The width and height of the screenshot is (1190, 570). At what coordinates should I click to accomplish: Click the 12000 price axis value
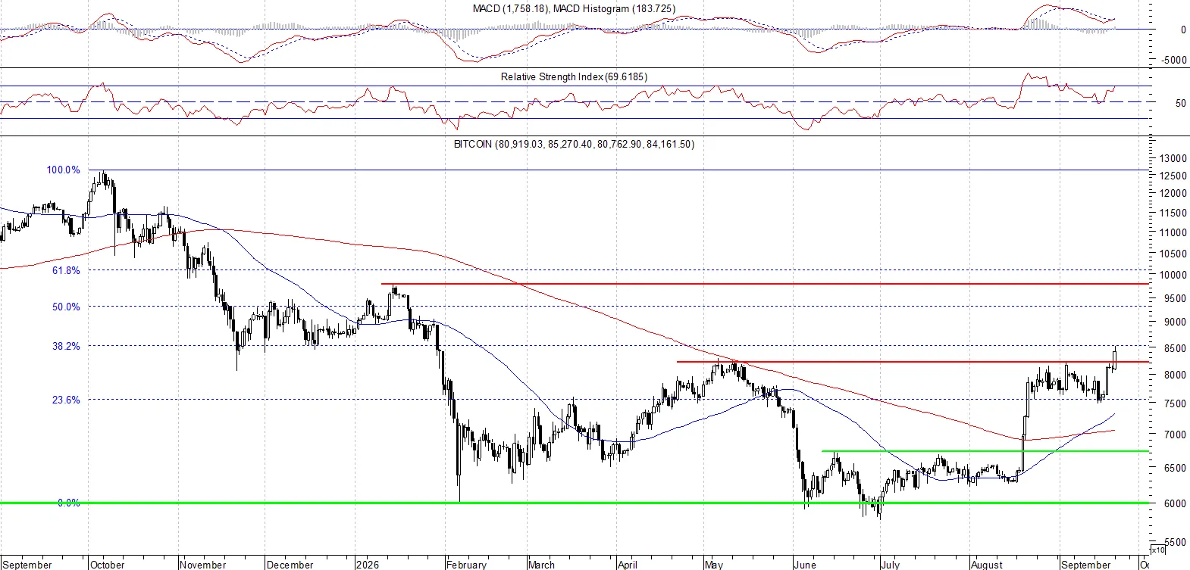[x=1173, y=193]
